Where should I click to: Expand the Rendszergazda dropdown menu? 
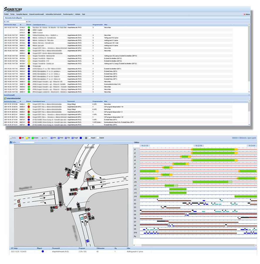[68, 14]
